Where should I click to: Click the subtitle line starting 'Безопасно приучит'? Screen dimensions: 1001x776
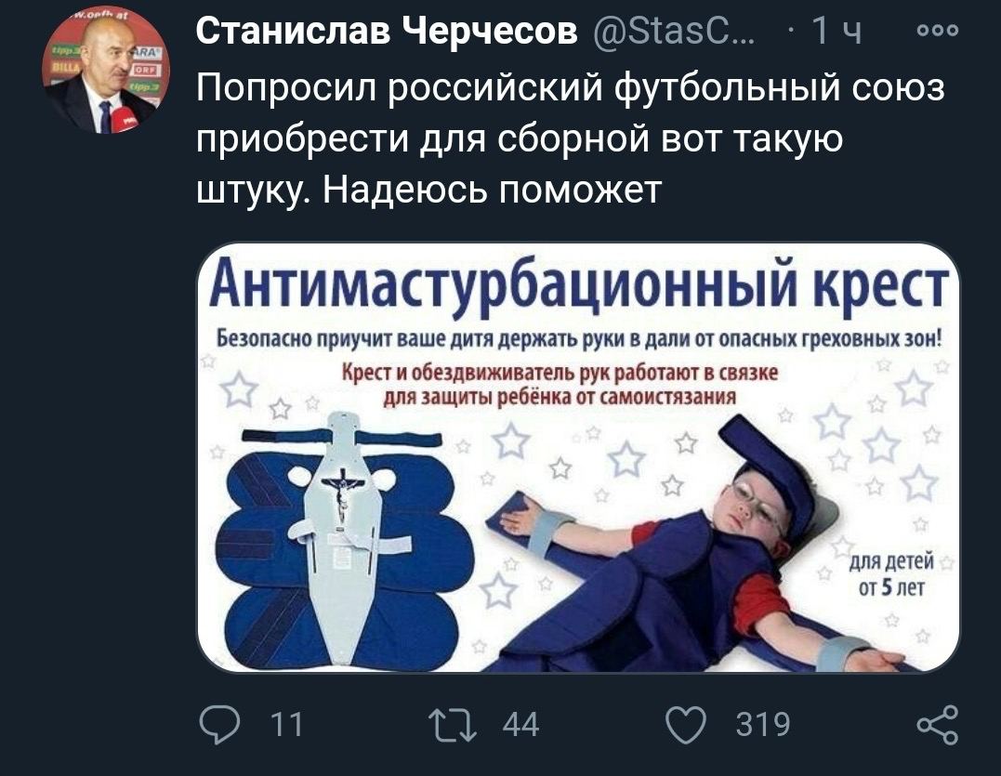coord(578,337)
